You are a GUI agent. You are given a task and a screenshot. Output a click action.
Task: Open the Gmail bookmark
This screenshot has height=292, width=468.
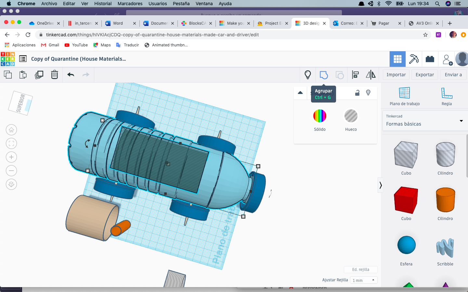click(50, 45)
